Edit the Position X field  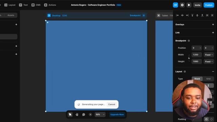point(197,48)
